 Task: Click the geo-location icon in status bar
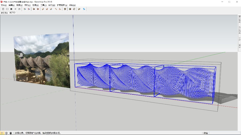[x=2, y=133]
